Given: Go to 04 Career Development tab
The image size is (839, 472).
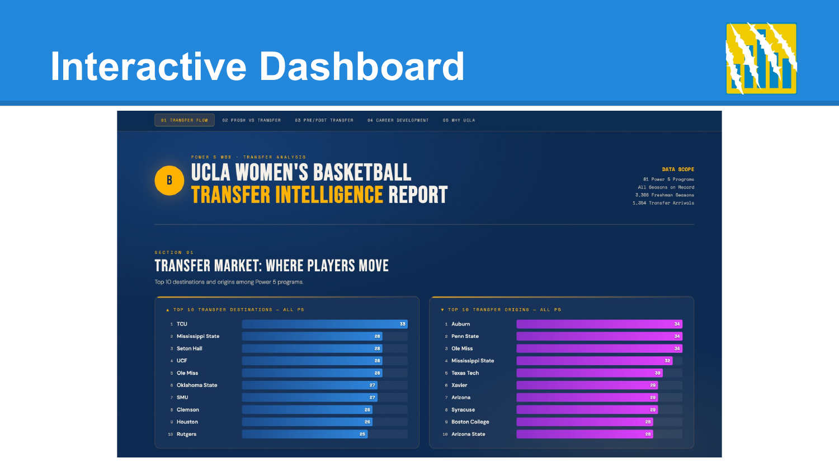Looking at the screenshot, I should [x=398, y=120].
